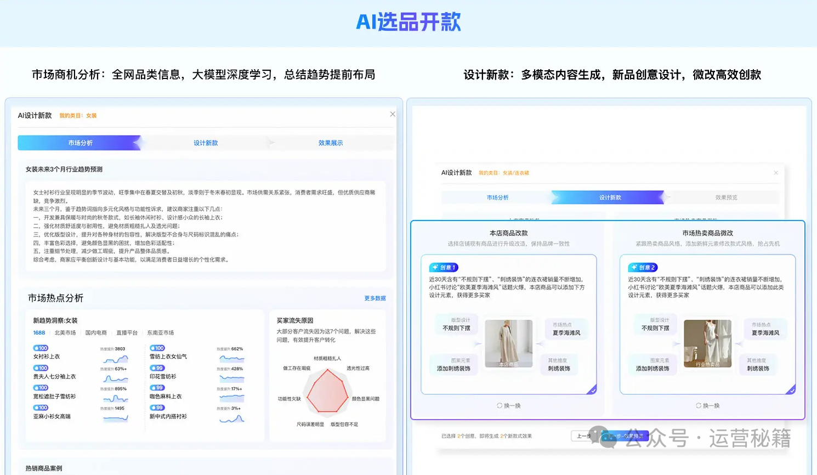Switch to 设计新款 step in left panel
The width and height of the screenshot is (817, 475).
click(206, 143)
